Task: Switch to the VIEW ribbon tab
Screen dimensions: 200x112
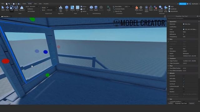Action: click(40, 4)
